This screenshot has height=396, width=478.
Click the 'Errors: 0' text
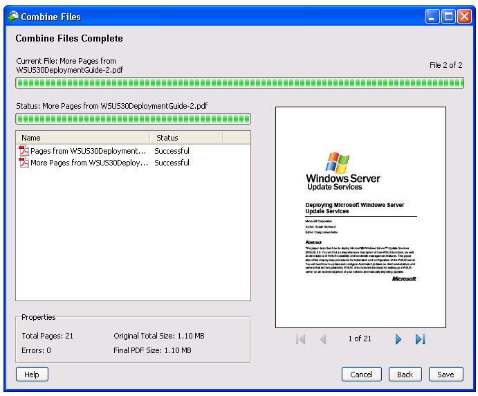click(36, 350)
